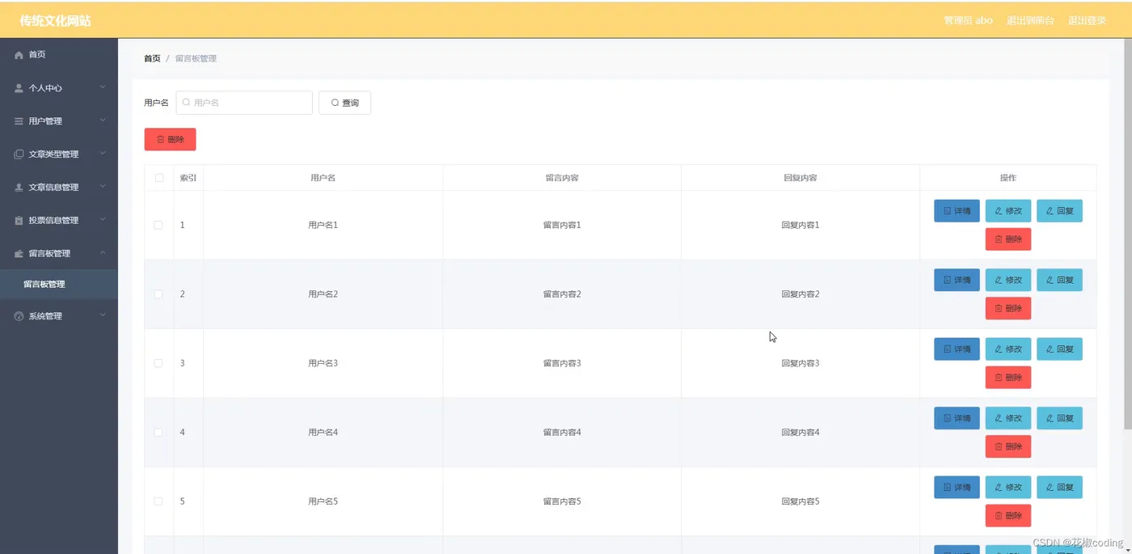The width and height of the screenshot is (1132, 554).
Task: Click red 删除 for row 用户名4
Action: coord(1008,446)
